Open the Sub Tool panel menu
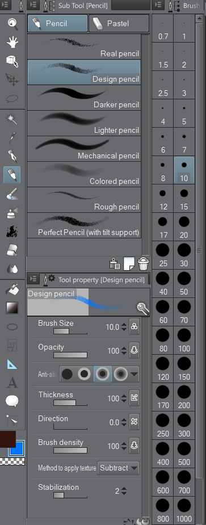 point(33,5)
